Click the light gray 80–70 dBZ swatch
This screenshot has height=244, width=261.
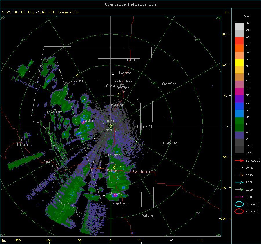239,26
